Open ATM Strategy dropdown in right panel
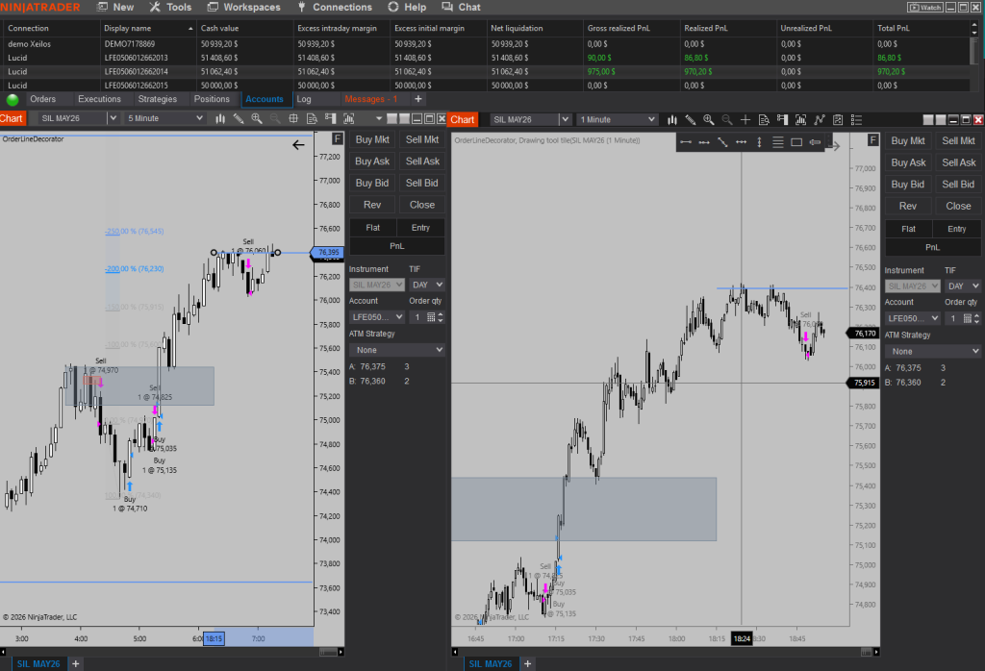The height and width of the screenshot is (671, 985). 932,351
